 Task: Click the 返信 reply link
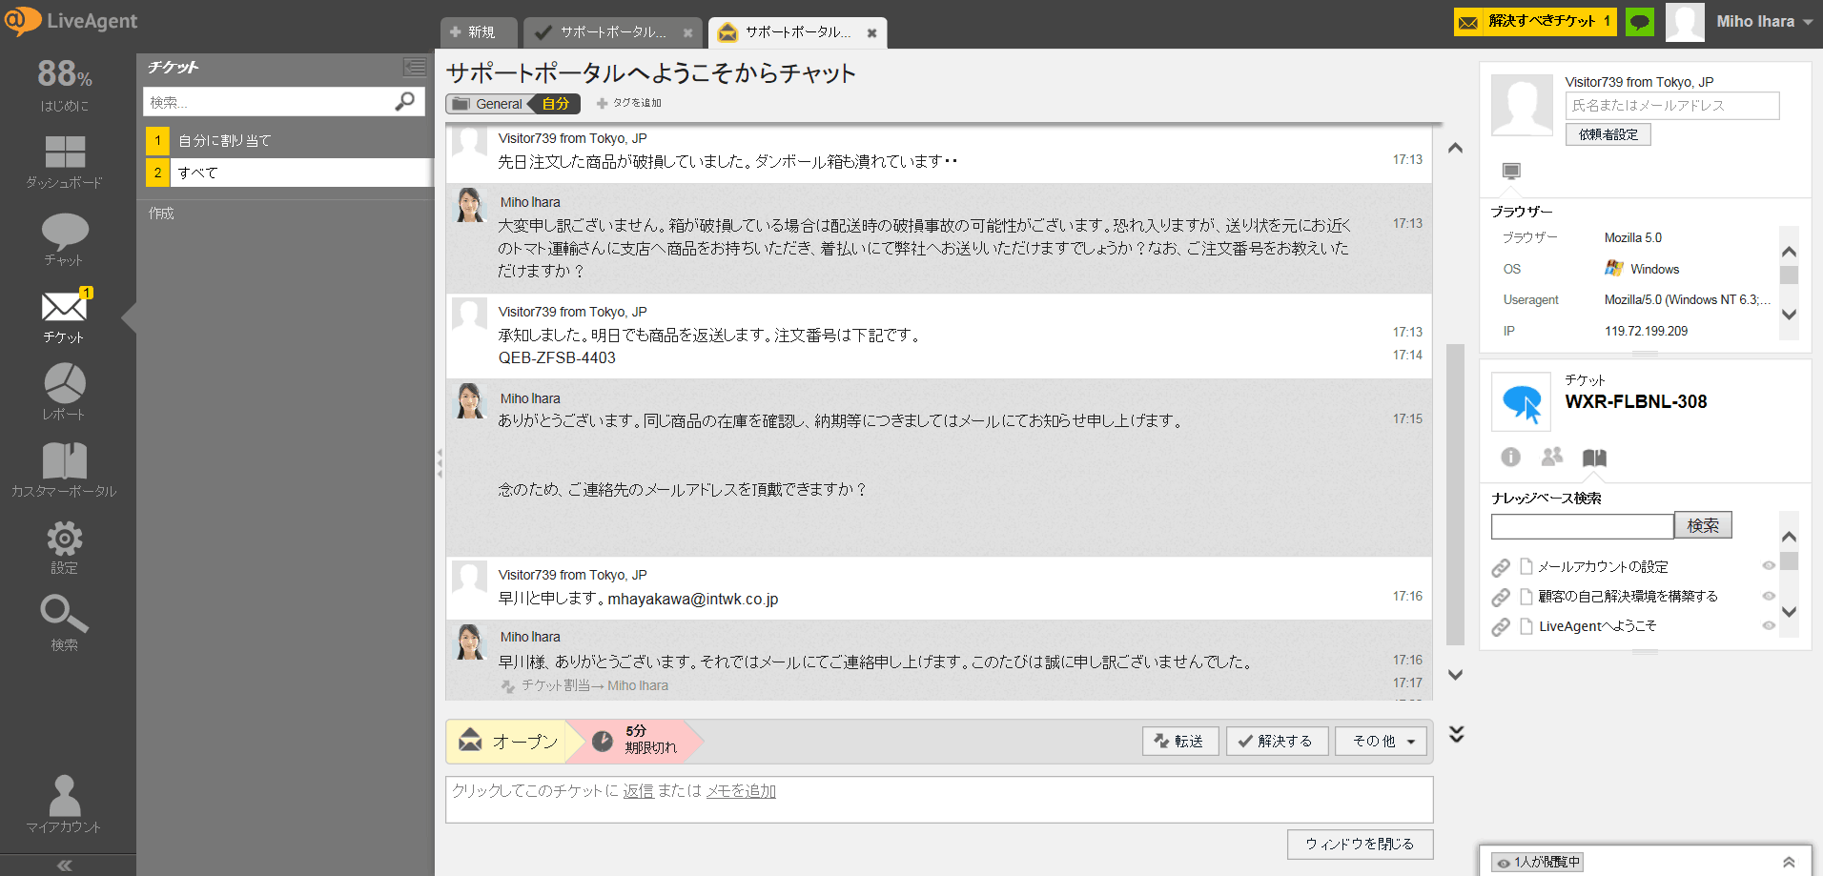pos(638,791)
